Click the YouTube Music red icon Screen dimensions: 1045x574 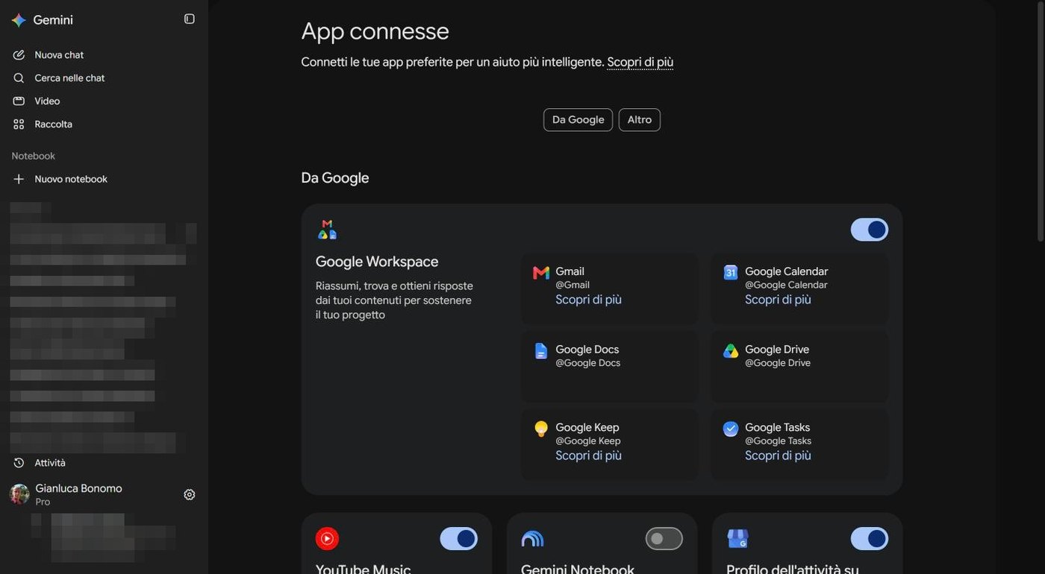pyautogui.click(x=327, y=539)
